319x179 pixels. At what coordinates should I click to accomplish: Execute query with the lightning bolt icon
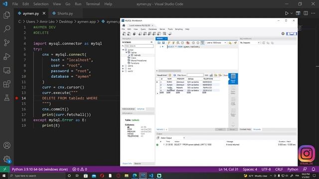[169, 43]
